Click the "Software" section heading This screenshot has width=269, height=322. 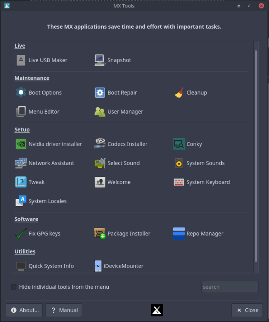tap(26, 219)
